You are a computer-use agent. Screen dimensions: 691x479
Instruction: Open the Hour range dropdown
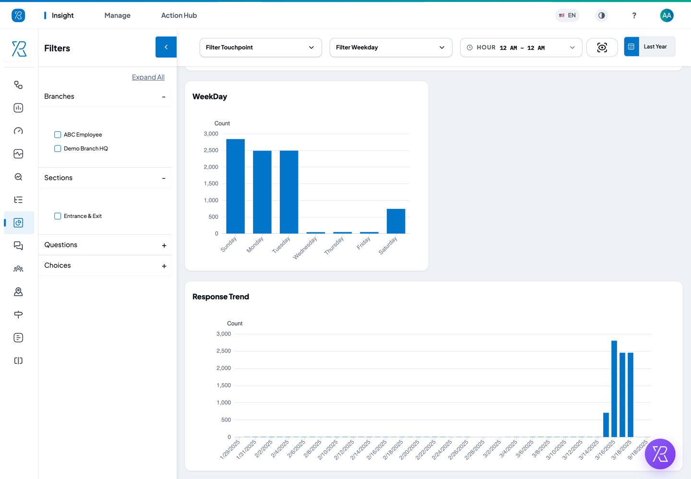click(x=521, y=47)
